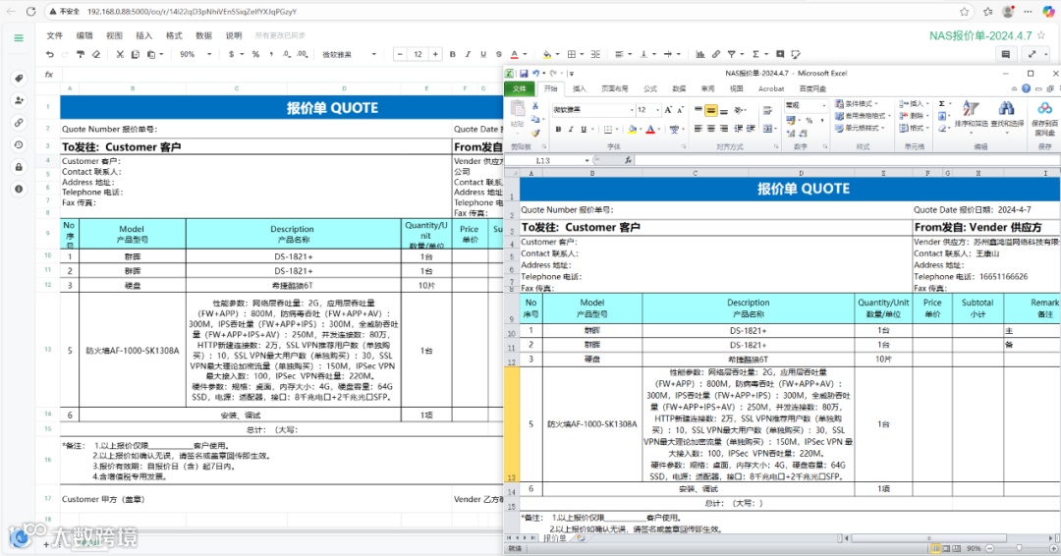Open the 数据 menu in web spreadsheet
The height and width of the screenshot is (556, 1061).
click(203, 35)
